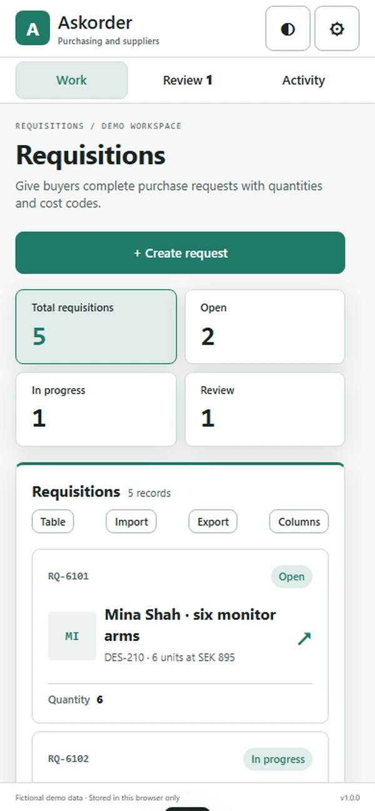Open RQ-6101 using the arrow icon
Screen dimensions: 375x811
tap(304, 638)
